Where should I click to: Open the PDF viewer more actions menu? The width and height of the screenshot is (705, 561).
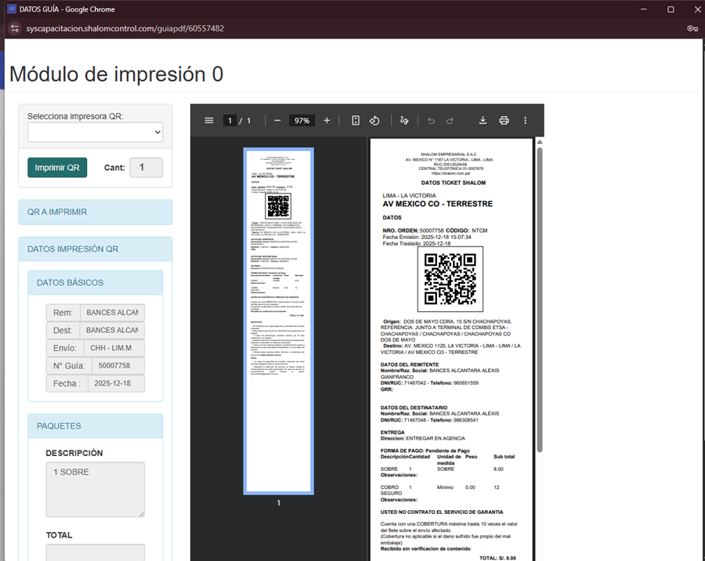click(x=526, y=121)
